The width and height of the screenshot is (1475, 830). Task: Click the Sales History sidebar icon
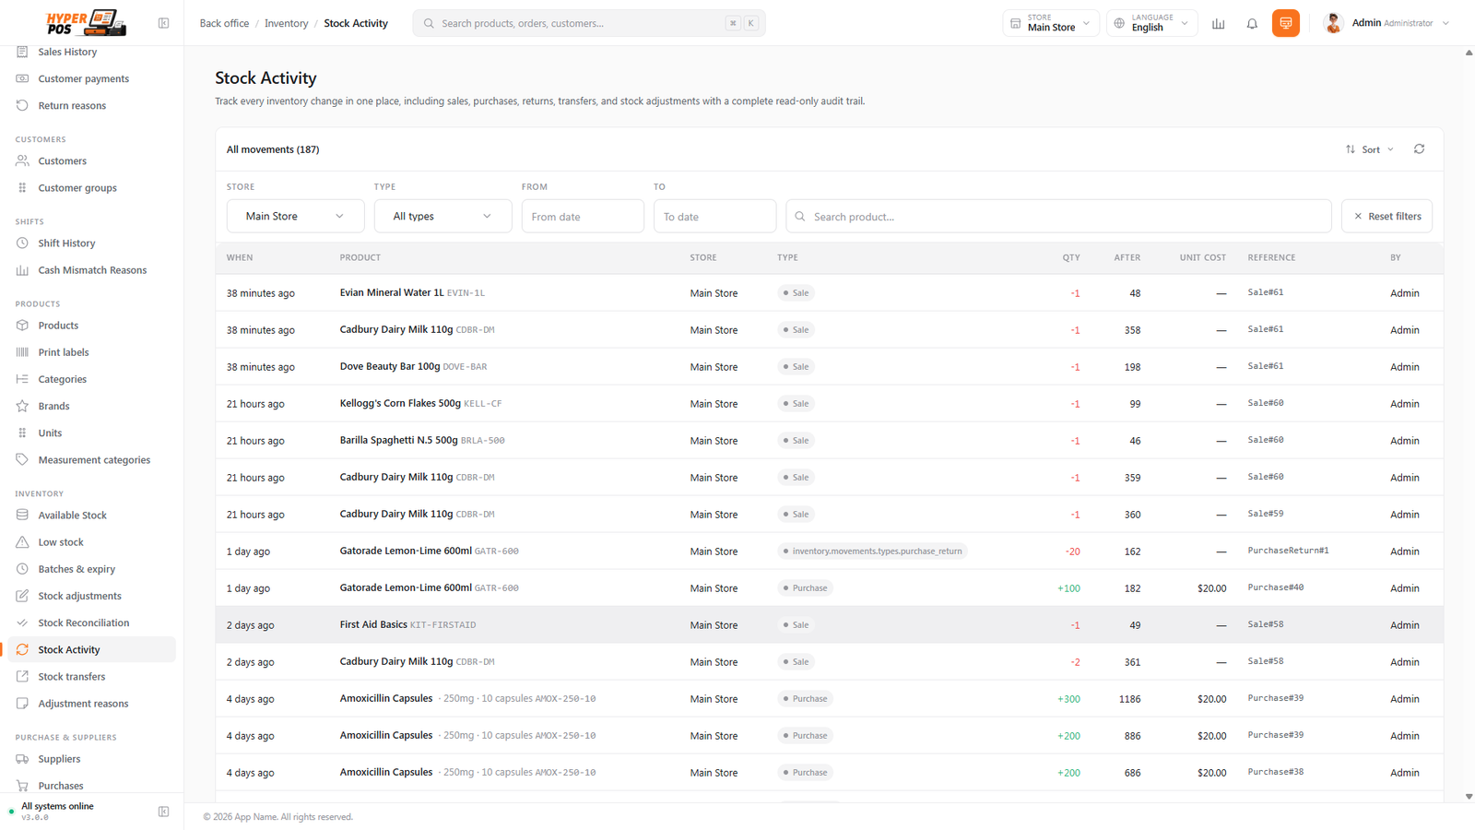coord(22,52)
